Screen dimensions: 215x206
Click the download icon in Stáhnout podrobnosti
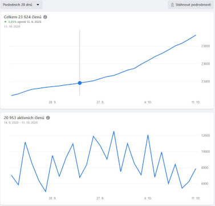pos(172,5)
